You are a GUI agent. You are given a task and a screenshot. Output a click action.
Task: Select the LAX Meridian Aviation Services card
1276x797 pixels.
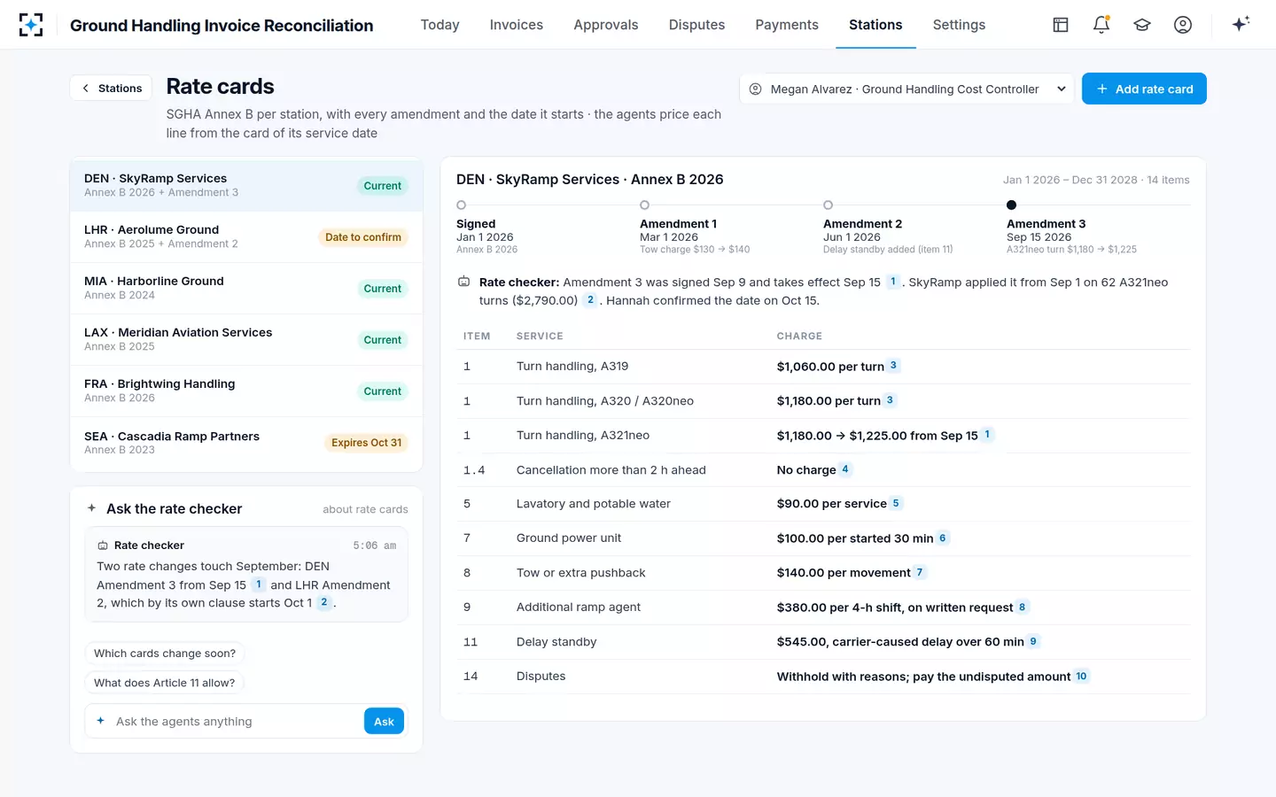pos(246,339)
